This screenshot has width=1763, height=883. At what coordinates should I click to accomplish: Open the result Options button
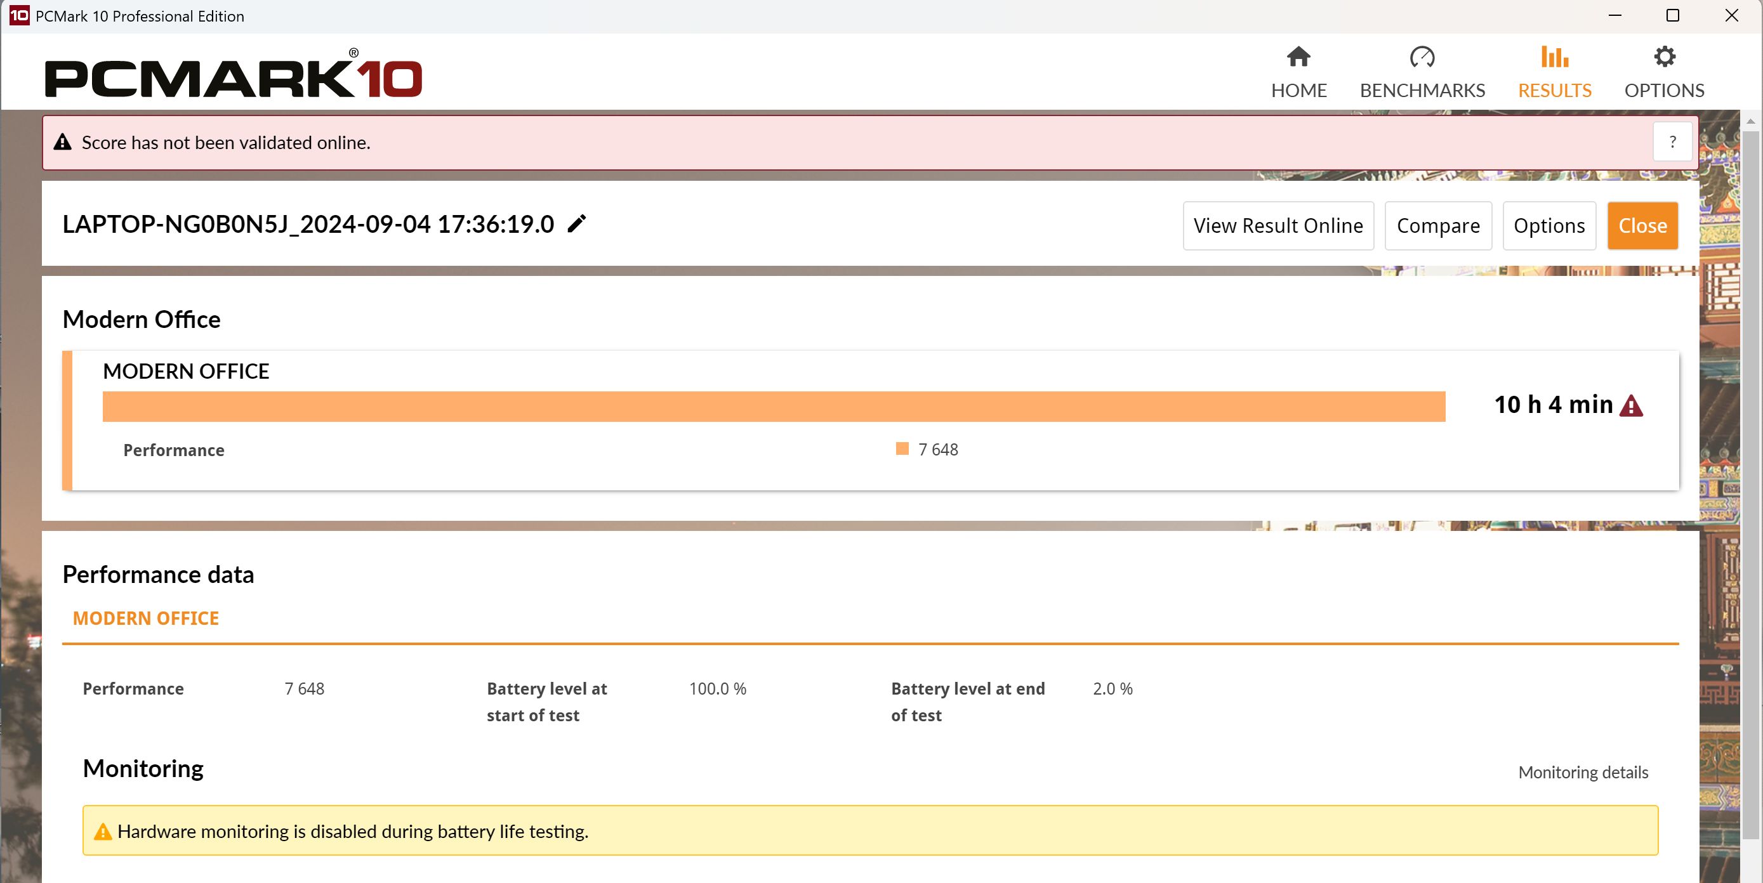click(x=1548, y=226)
